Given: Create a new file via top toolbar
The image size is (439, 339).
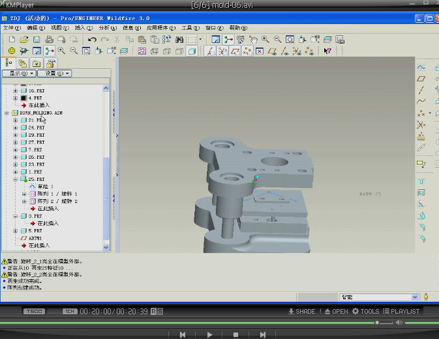Looking at the screenshot, I should [x=12, y=40].
